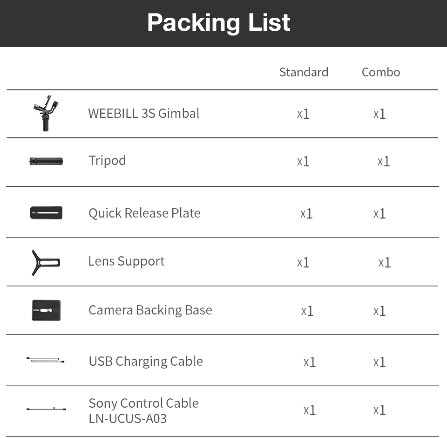Click the WEEBILL 3S Gimbal product image
Screen dimensions: 447x438
tap(46, 113)
